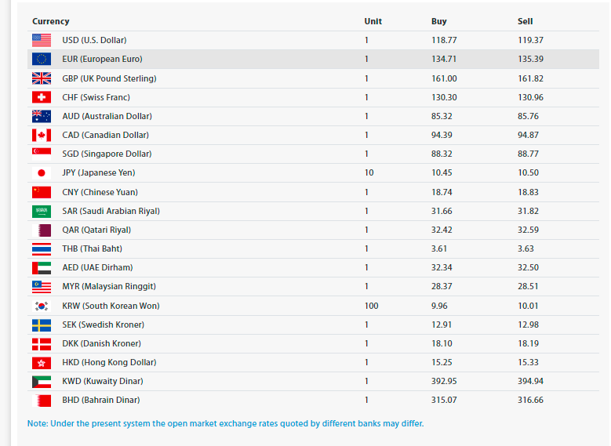This screenshot has height=446, width=611.
Task: Select the BHD (Bahrain Dinar) label
Action: (x=101, y=400)
